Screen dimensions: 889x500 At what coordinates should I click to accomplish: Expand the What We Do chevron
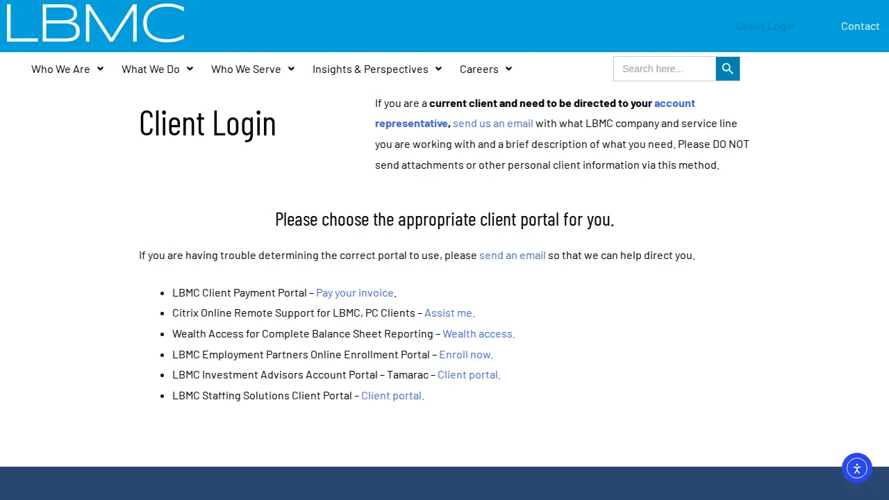pyautogui.click(x=190, y=69)
